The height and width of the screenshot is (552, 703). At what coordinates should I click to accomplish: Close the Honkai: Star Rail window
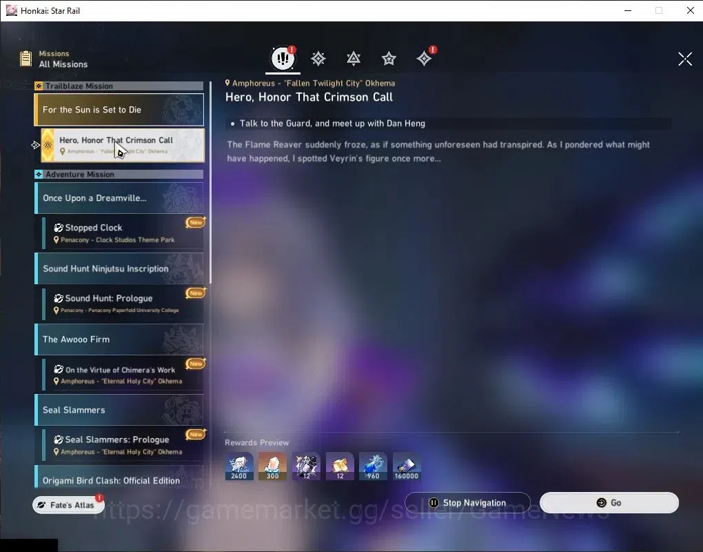tap(691, 10)
